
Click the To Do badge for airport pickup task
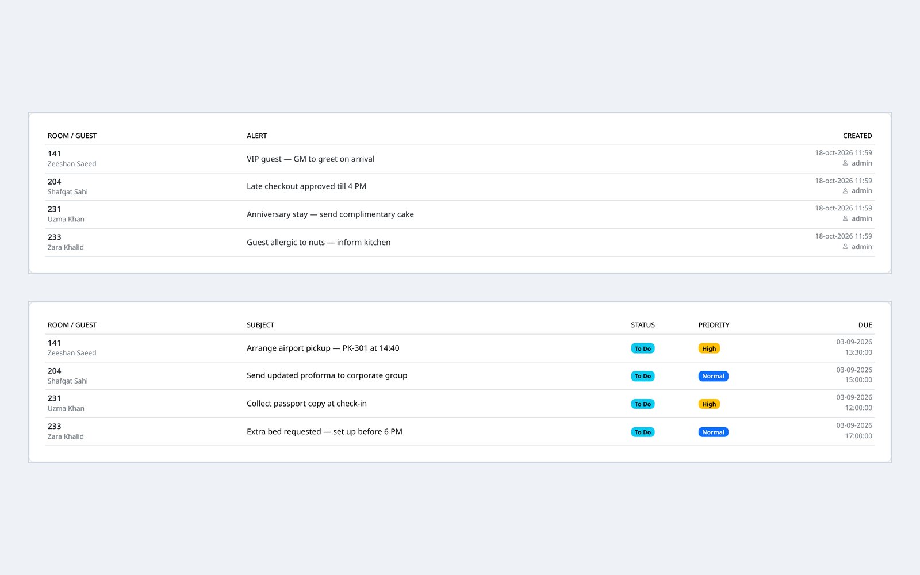pos(643,348)
